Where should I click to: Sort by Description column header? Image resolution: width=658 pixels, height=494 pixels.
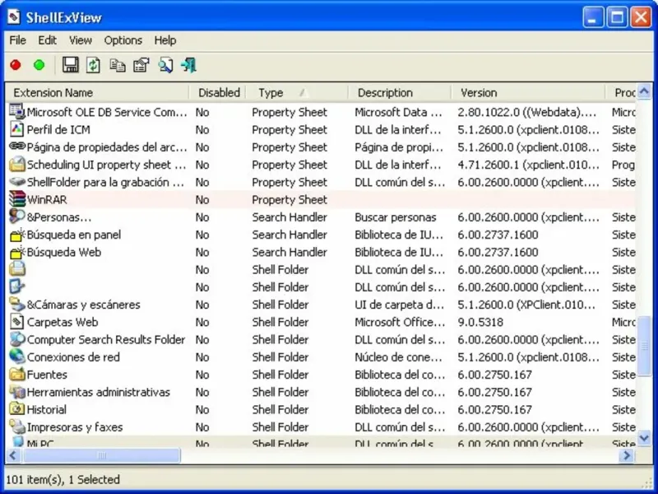400,92
